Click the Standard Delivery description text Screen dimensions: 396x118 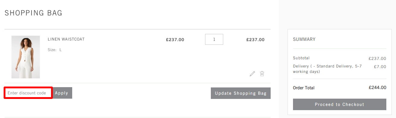pos(327,69)
